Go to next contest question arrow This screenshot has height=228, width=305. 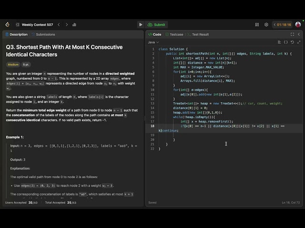pyautogui.click(x=67, y=25)
